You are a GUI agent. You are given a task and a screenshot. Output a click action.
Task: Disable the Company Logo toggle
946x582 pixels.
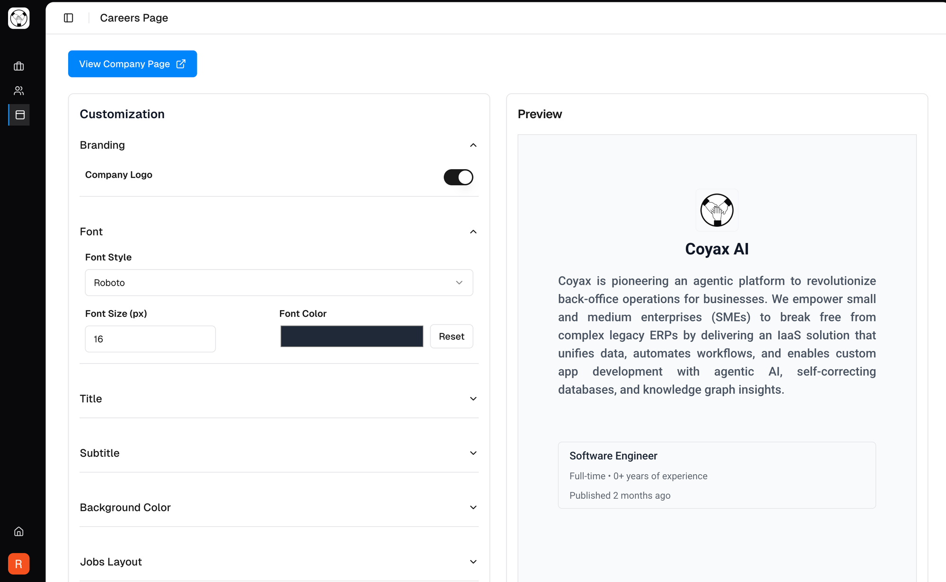click(x=458, y=177)
